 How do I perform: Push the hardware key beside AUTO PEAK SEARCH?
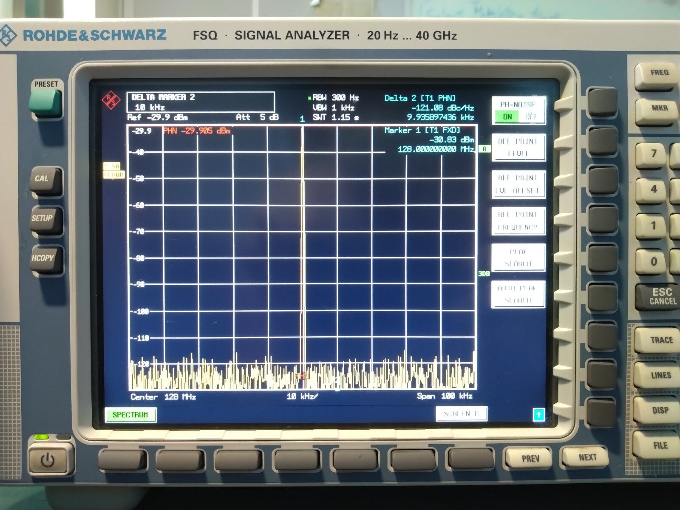602,297
